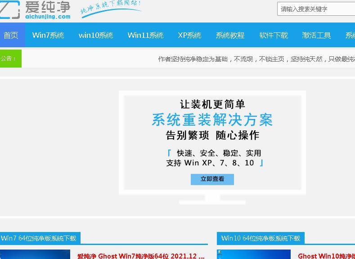Image resolution: width=355 pixels, height=259 pixels.
Task: Open the 系统教程 tutorials page
Action: [230, 35]
